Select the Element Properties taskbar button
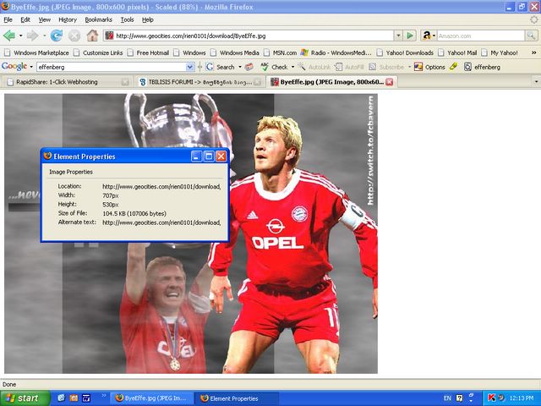The width and height of the screenshot is (541, 406). coord(237,398)
